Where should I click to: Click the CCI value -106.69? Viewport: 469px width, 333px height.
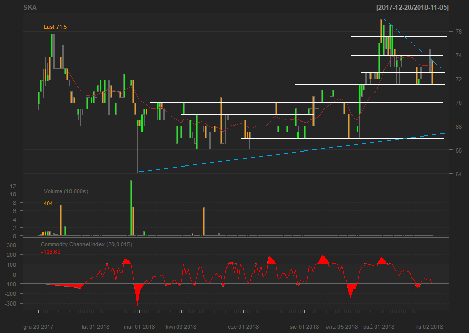(x=51, y=252)
